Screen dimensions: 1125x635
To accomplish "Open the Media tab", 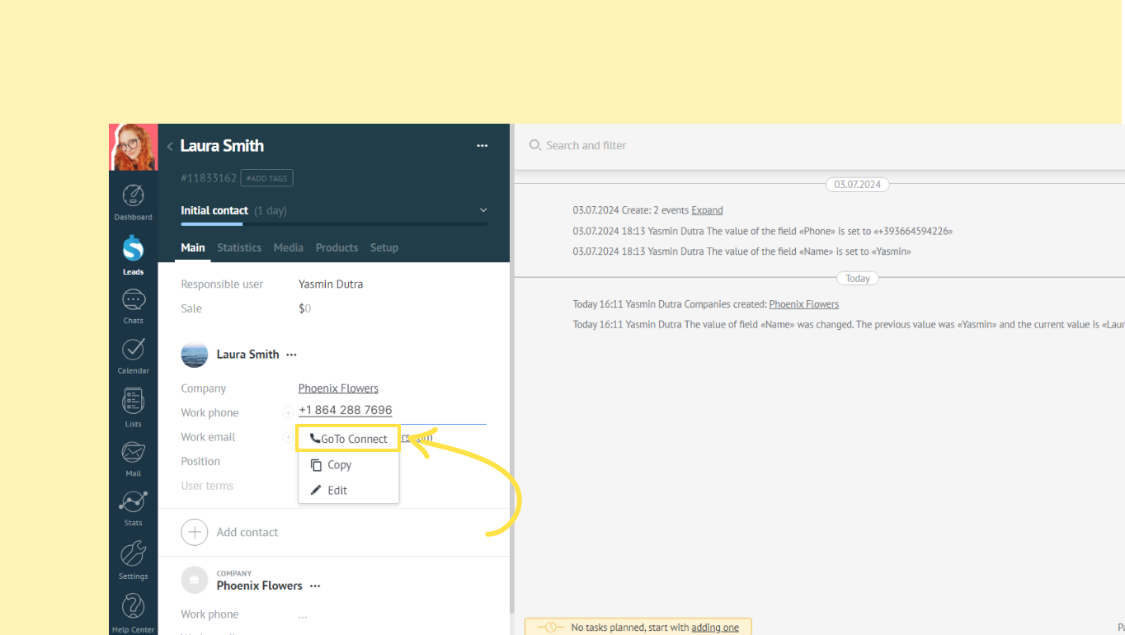I will [x=289, y=247].
